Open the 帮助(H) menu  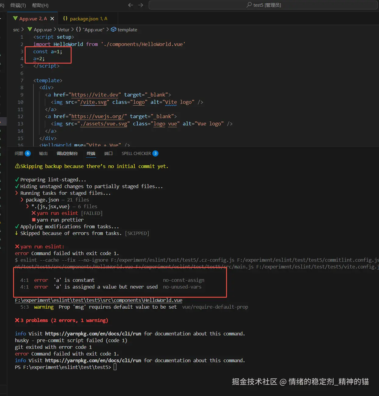click(x=40, y=5)
